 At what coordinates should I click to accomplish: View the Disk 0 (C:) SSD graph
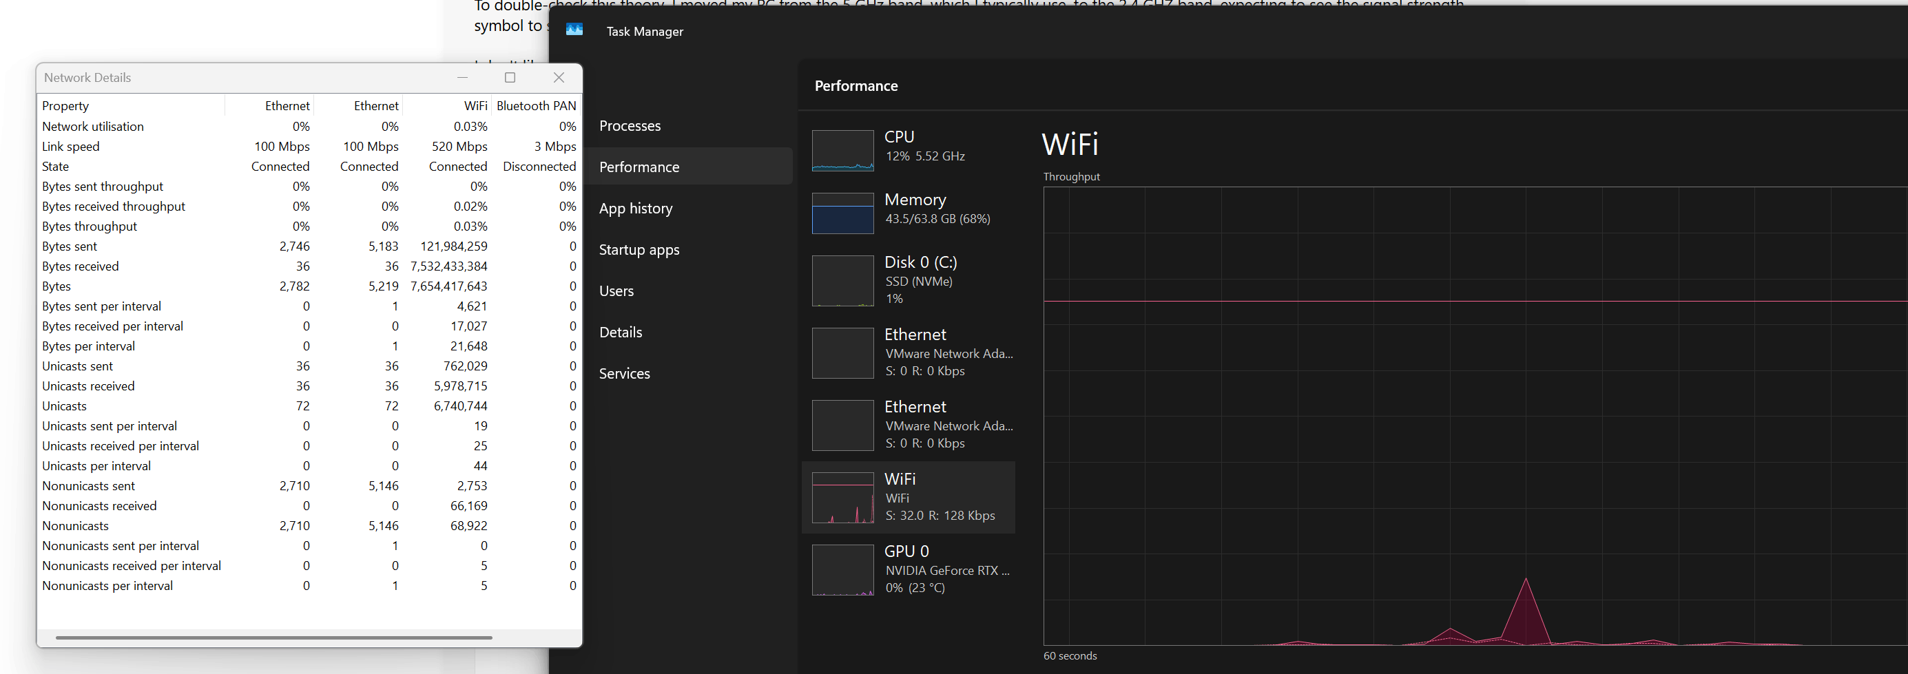tap(842, 280)
